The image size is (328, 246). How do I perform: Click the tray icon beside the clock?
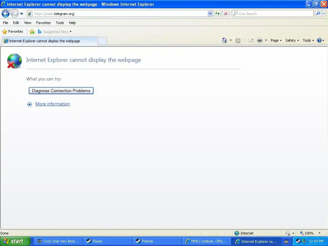[x=304, y=241]
